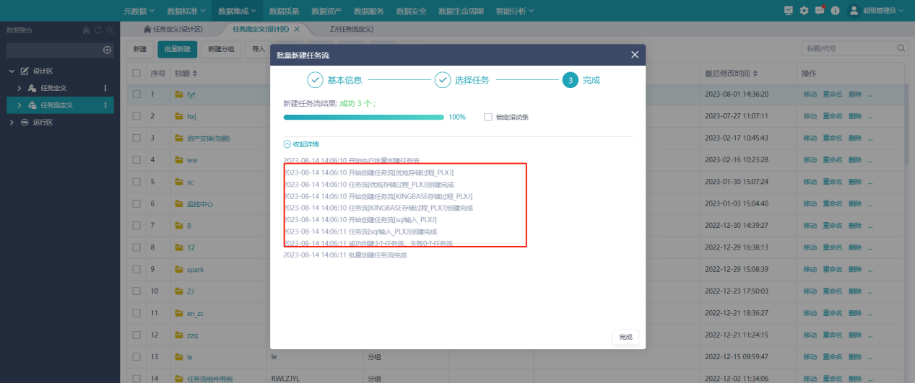915x383 pixels.
Task: Click the 100% creation progress bar
Action: tap(363, 117)
